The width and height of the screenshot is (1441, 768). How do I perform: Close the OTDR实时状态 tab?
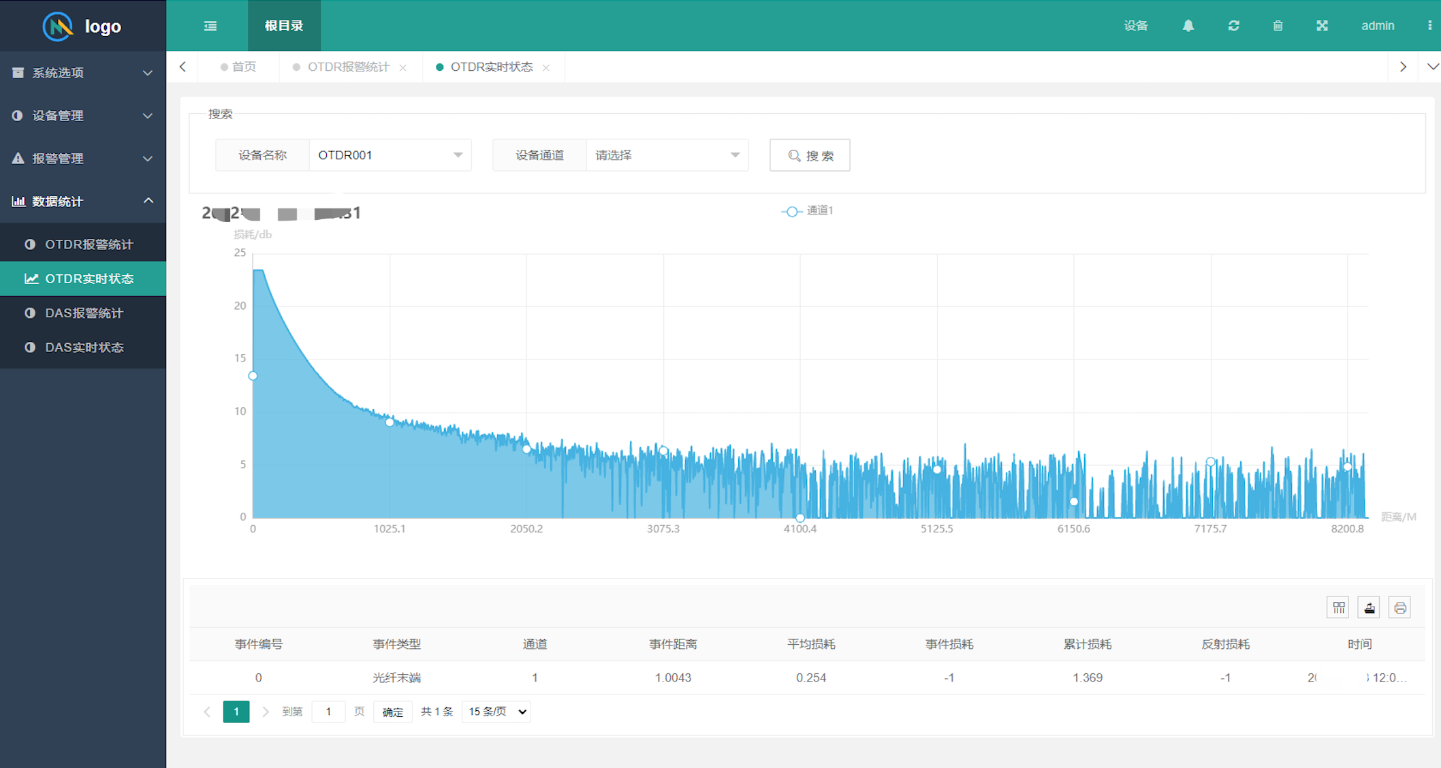[546, 67]
